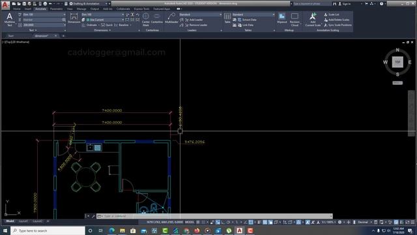Toggle Clean Screen icon in status bar
417x235 pixels.
[x=407, y=222]
